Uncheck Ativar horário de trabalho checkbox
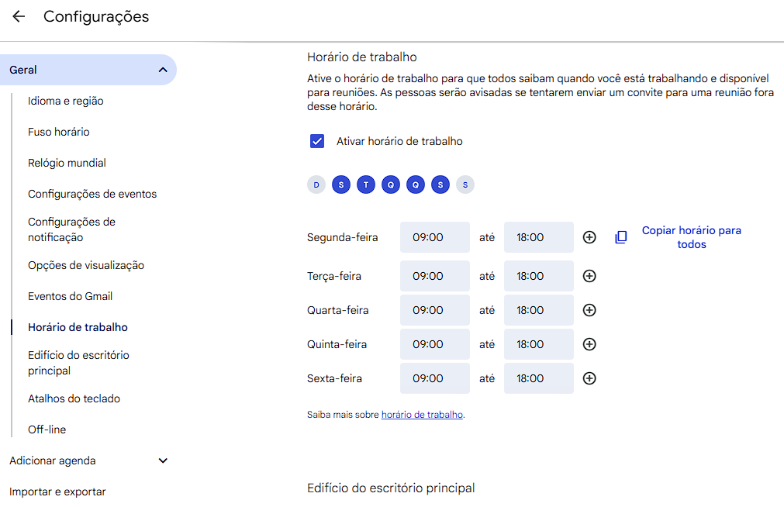784x507 pixels. 317,141
